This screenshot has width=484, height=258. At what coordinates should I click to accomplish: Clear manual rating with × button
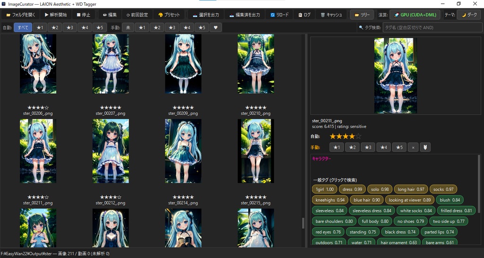tap(413, 147)
